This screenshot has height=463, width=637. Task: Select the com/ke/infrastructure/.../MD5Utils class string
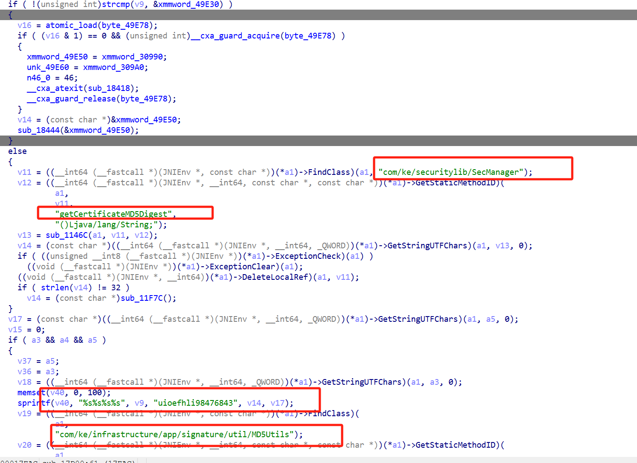click(174, 435)
